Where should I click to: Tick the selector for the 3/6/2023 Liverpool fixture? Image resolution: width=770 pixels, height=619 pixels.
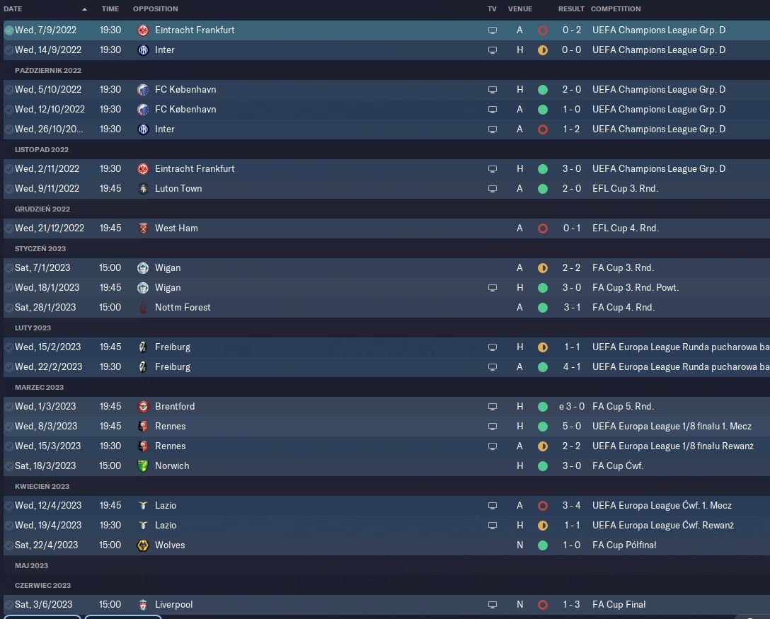pyautogui.click(x=9, y=605)
